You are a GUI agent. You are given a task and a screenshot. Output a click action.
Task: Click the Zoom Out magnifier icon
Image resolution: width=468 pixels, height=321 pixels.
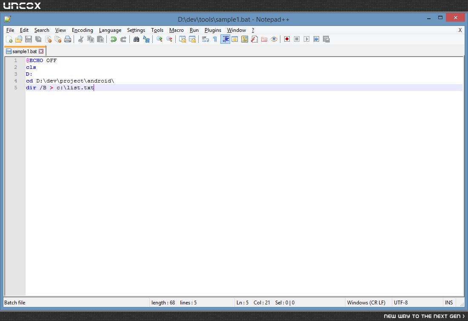[169, 39]
